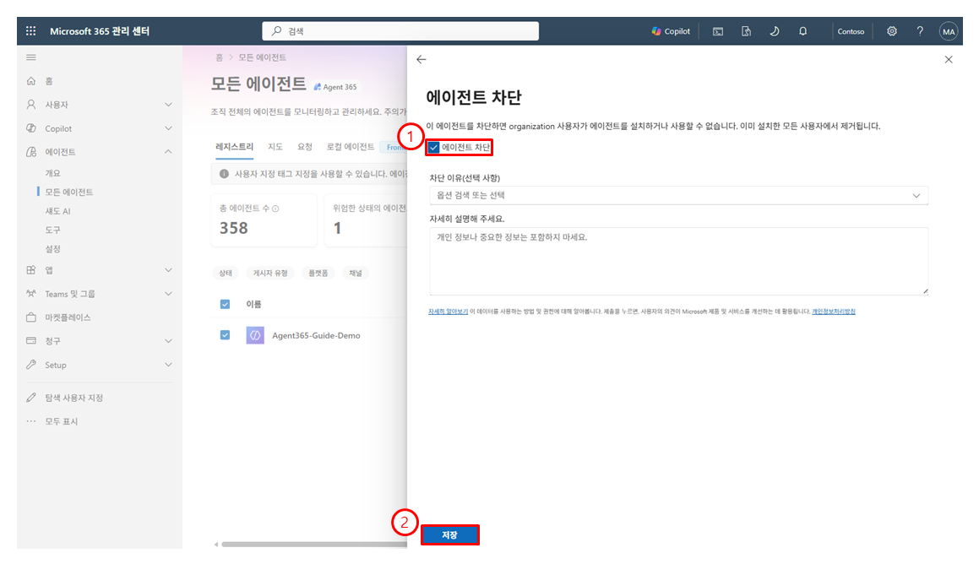Open the MA account avatar
The height and width of the screenshot is (564, 979).
click(x=949, y=31)
